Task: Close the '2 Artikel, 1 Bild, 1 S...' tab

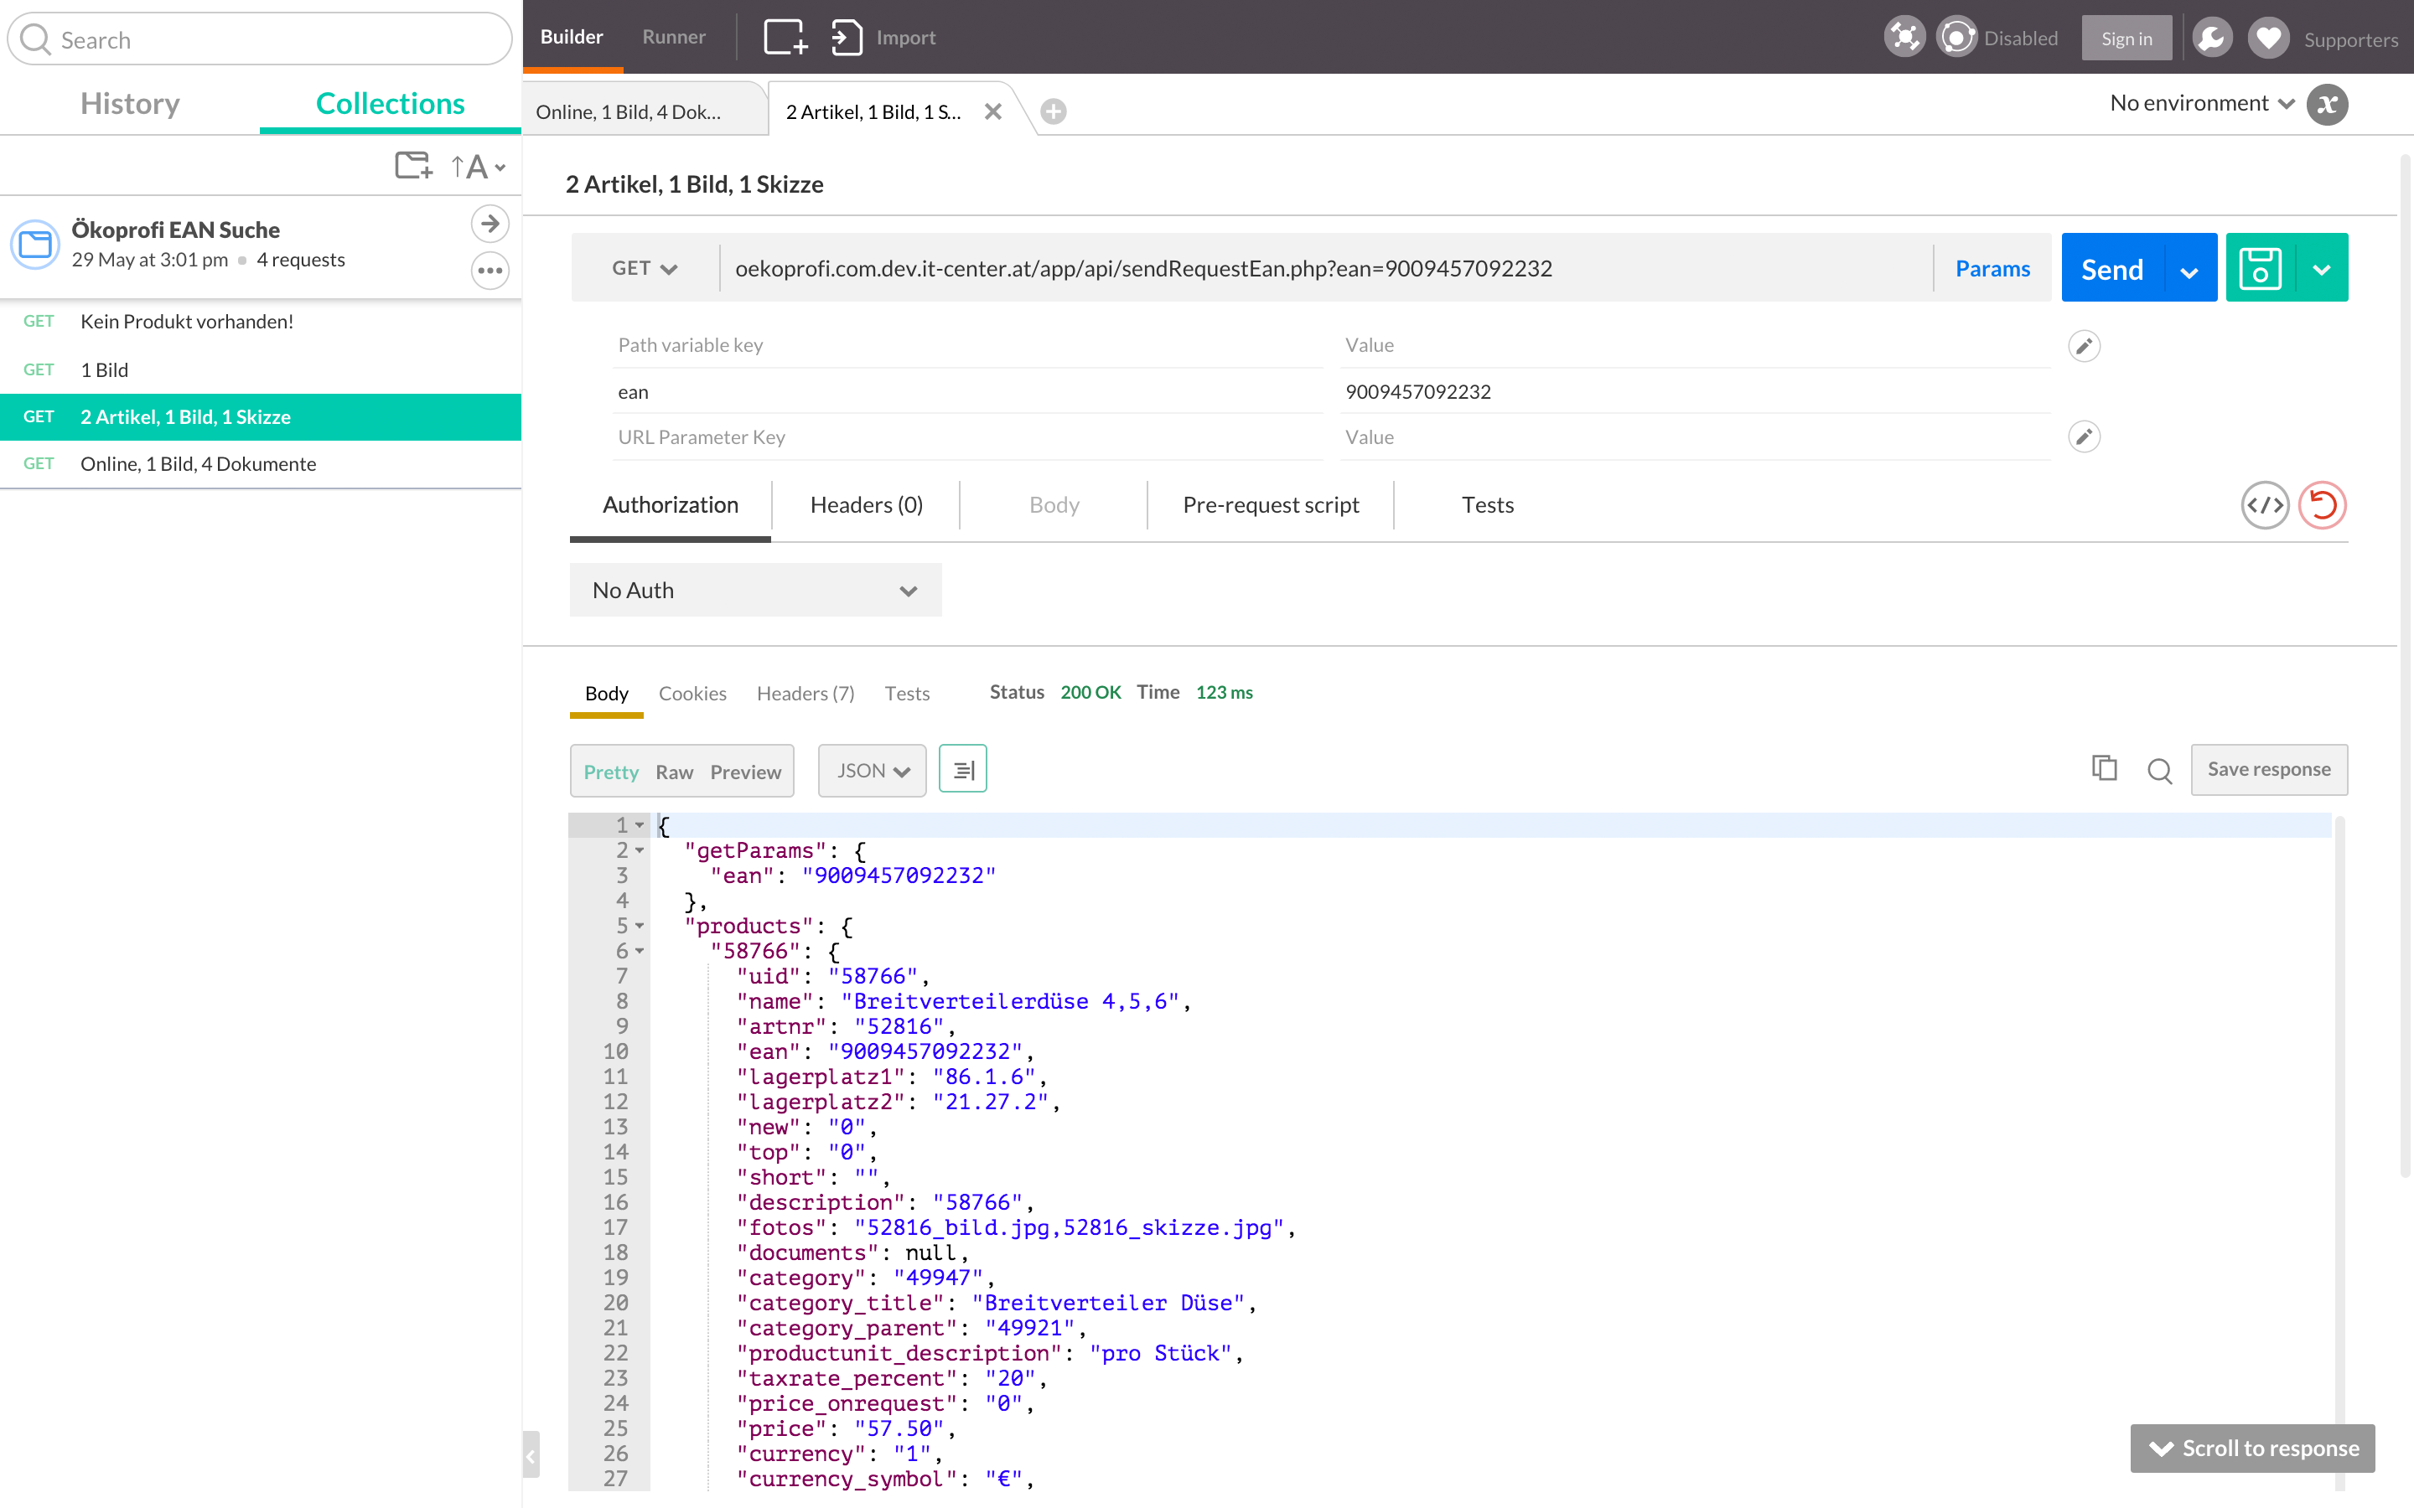Action: (x=992, y=111)
